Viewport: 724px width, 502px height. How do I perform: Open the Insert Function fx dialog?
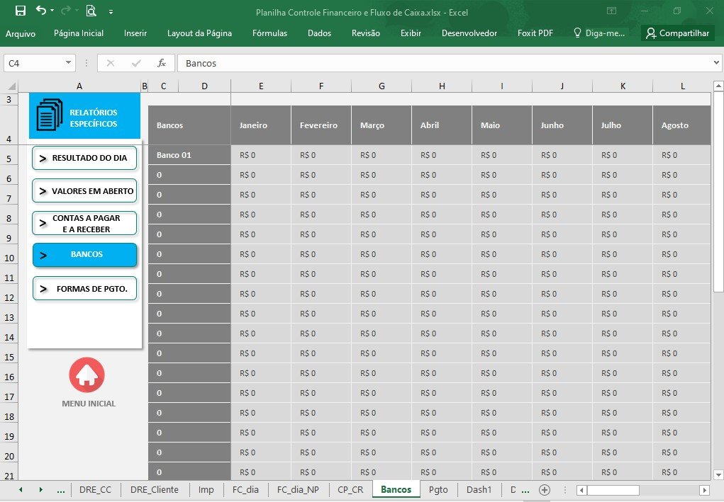[x=162, y=63]
